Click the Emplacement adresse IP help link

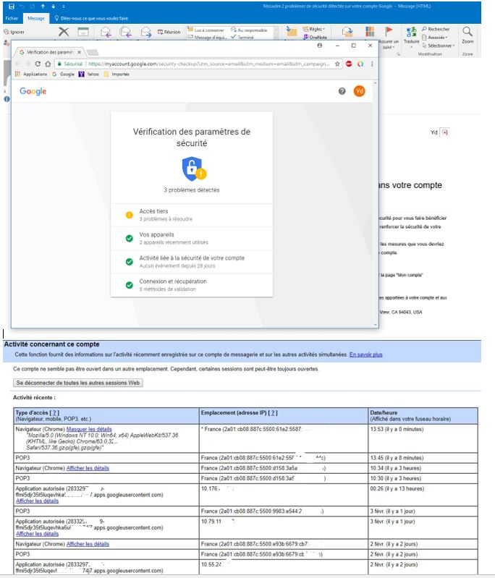pyautogui.click(x=273, y=413)
